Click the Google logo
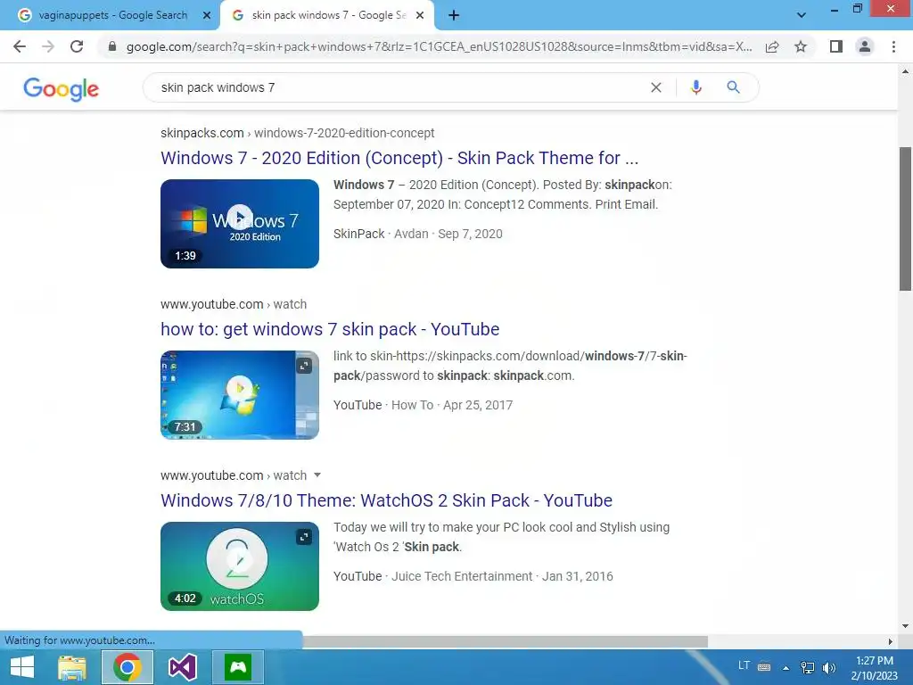 [x=62, y=88]
